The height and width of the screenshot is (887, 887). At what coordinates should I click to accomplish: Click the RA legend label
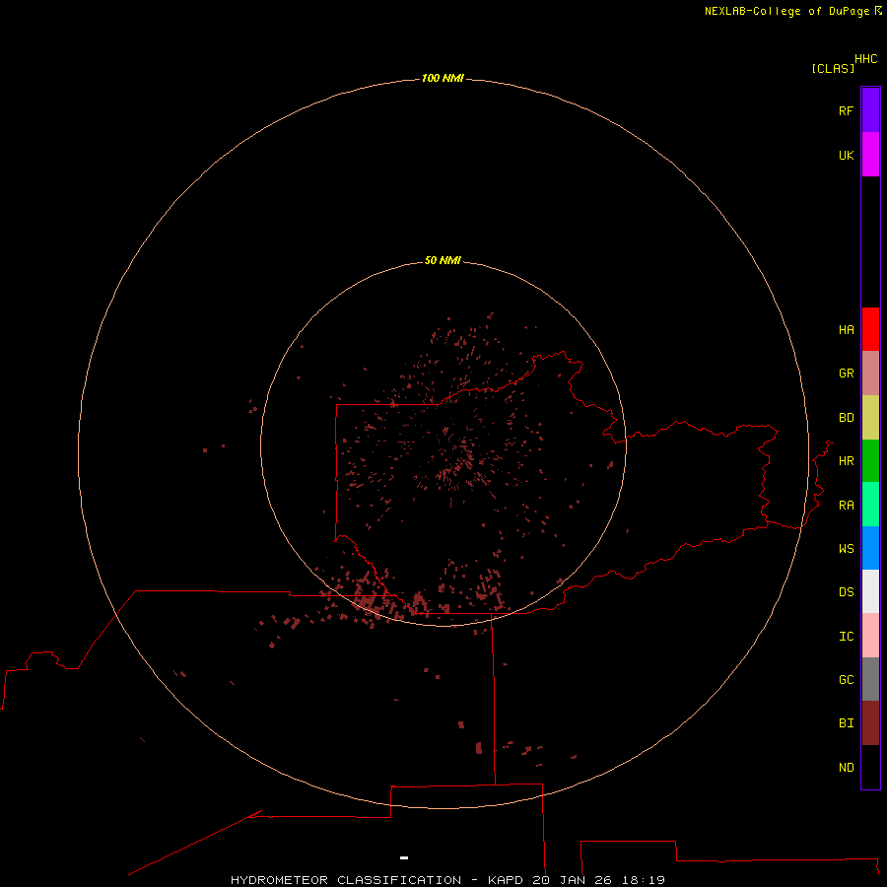coord(846,506)
